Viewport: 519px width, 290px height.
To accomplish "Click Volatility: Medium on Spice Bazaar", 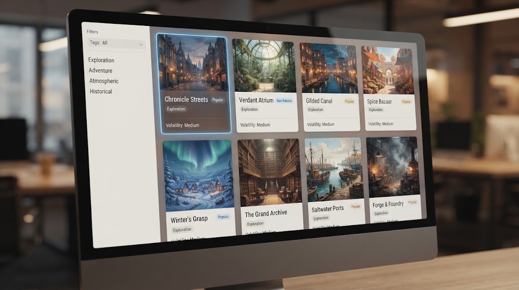I will point(381,124).
